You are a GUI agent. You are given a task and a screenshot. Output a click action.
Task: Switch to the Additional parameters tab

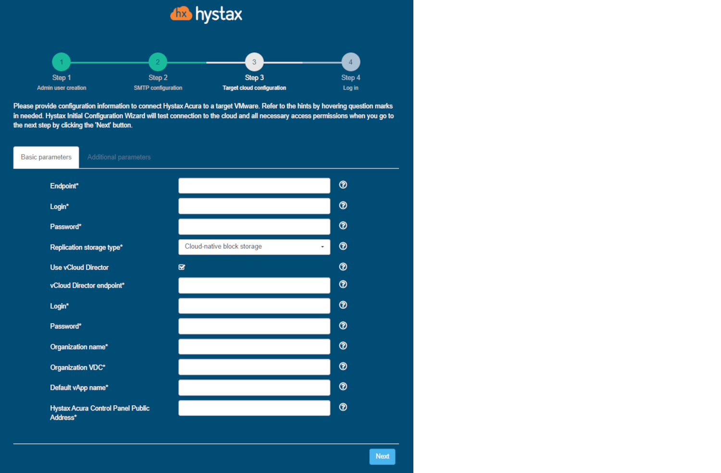point(119,158)
